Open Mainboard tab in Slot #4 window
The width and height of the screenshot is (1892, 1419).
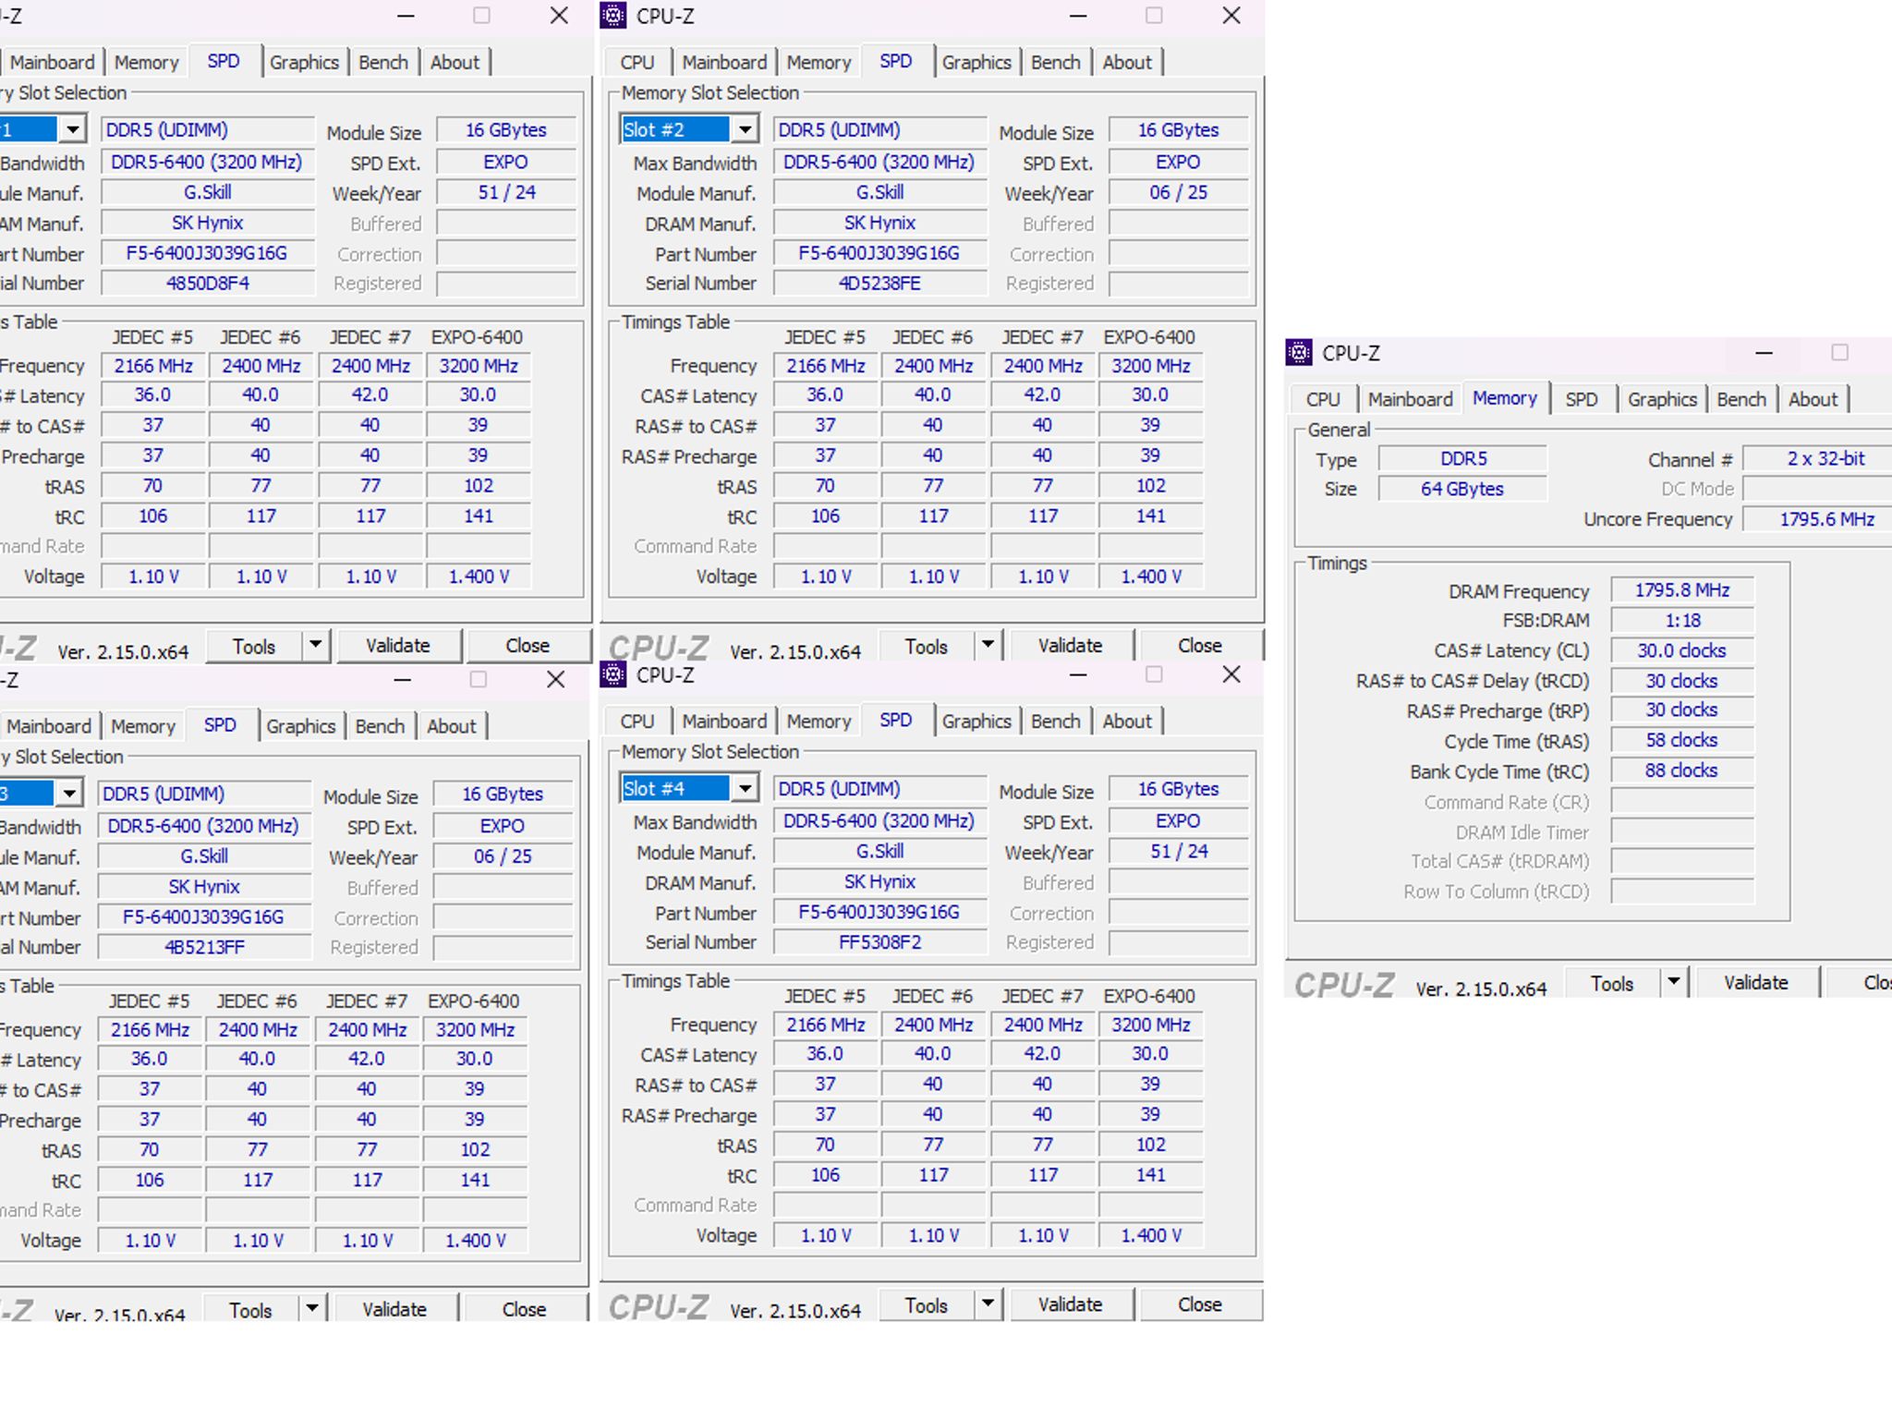click(x=724, y=722)
